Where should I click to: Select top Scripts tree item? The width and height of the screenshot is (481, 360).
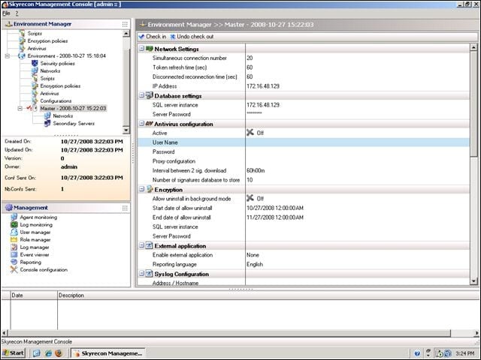35,33
